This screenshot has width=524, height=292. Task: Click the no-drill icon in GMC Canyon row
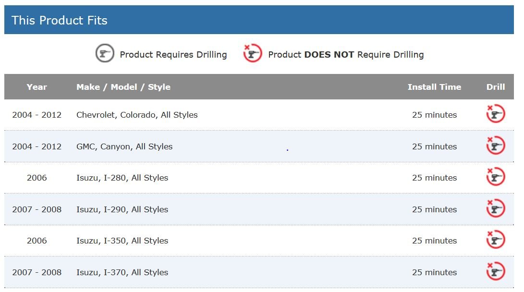495,146
